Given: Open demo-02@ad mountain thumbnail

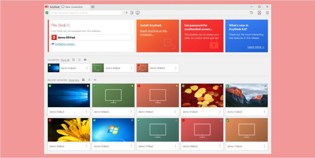Looking at the screenshot, I should [x=247, y=95].
